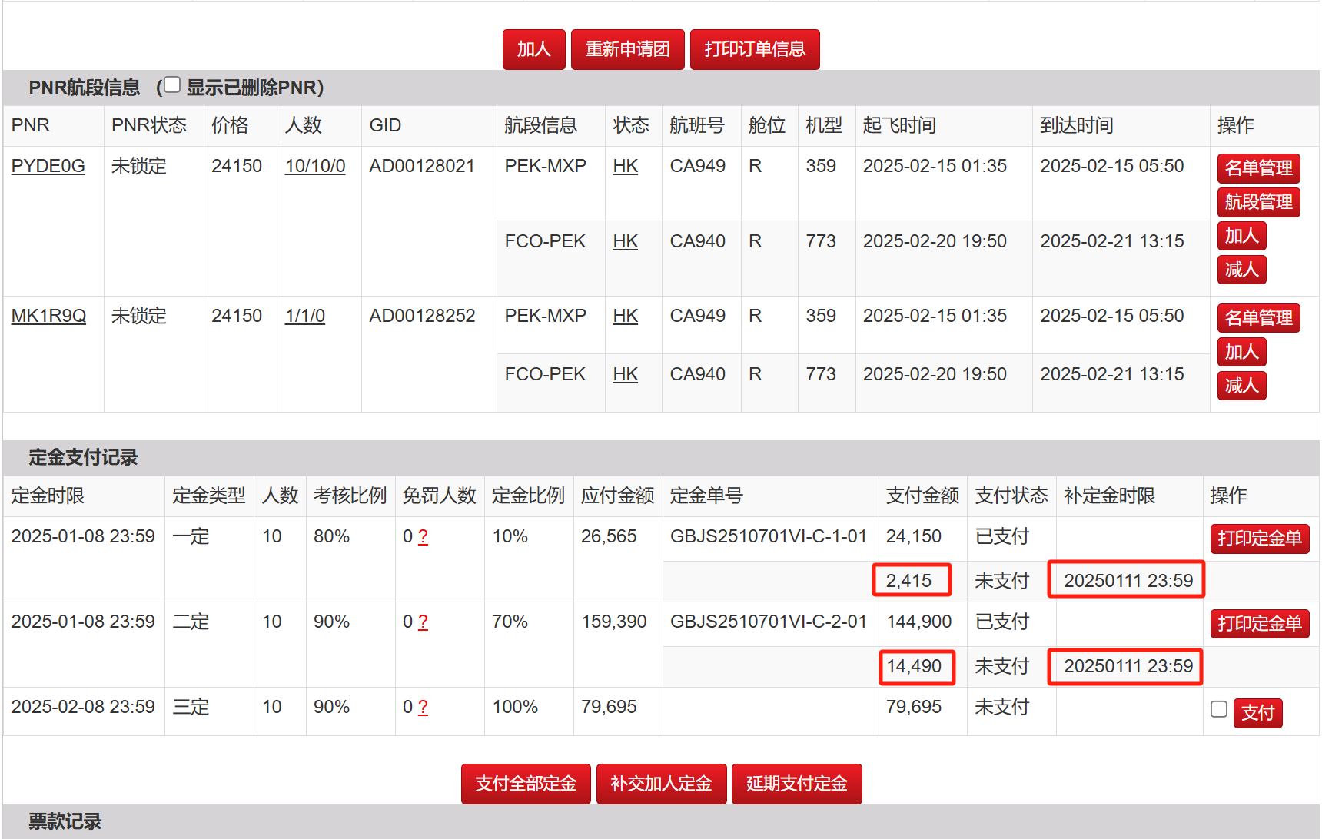Click the 支付全部定金 button
Viewport: 1322px width, 839px height.
coord(526,784)
